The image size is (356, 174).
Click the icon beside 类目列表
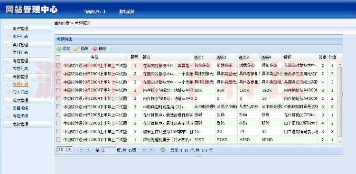click(x=8, y=53)
